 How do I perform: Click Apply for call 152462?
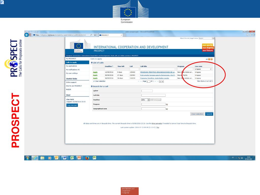coord(95,72)
